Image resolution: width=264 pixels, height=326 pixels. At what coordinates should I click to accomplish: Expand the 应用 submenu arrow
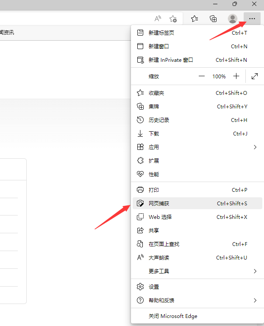255,147
